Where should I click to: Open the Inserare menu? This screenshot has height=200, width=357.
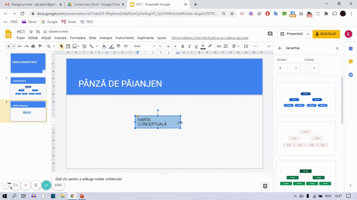click(x=61, y=38)
